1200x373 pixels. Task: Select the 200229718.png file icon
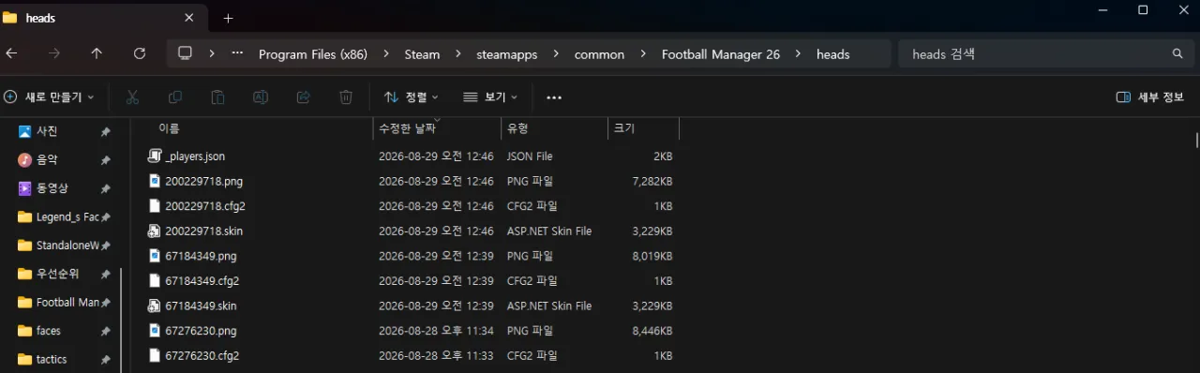pos(155,181)
